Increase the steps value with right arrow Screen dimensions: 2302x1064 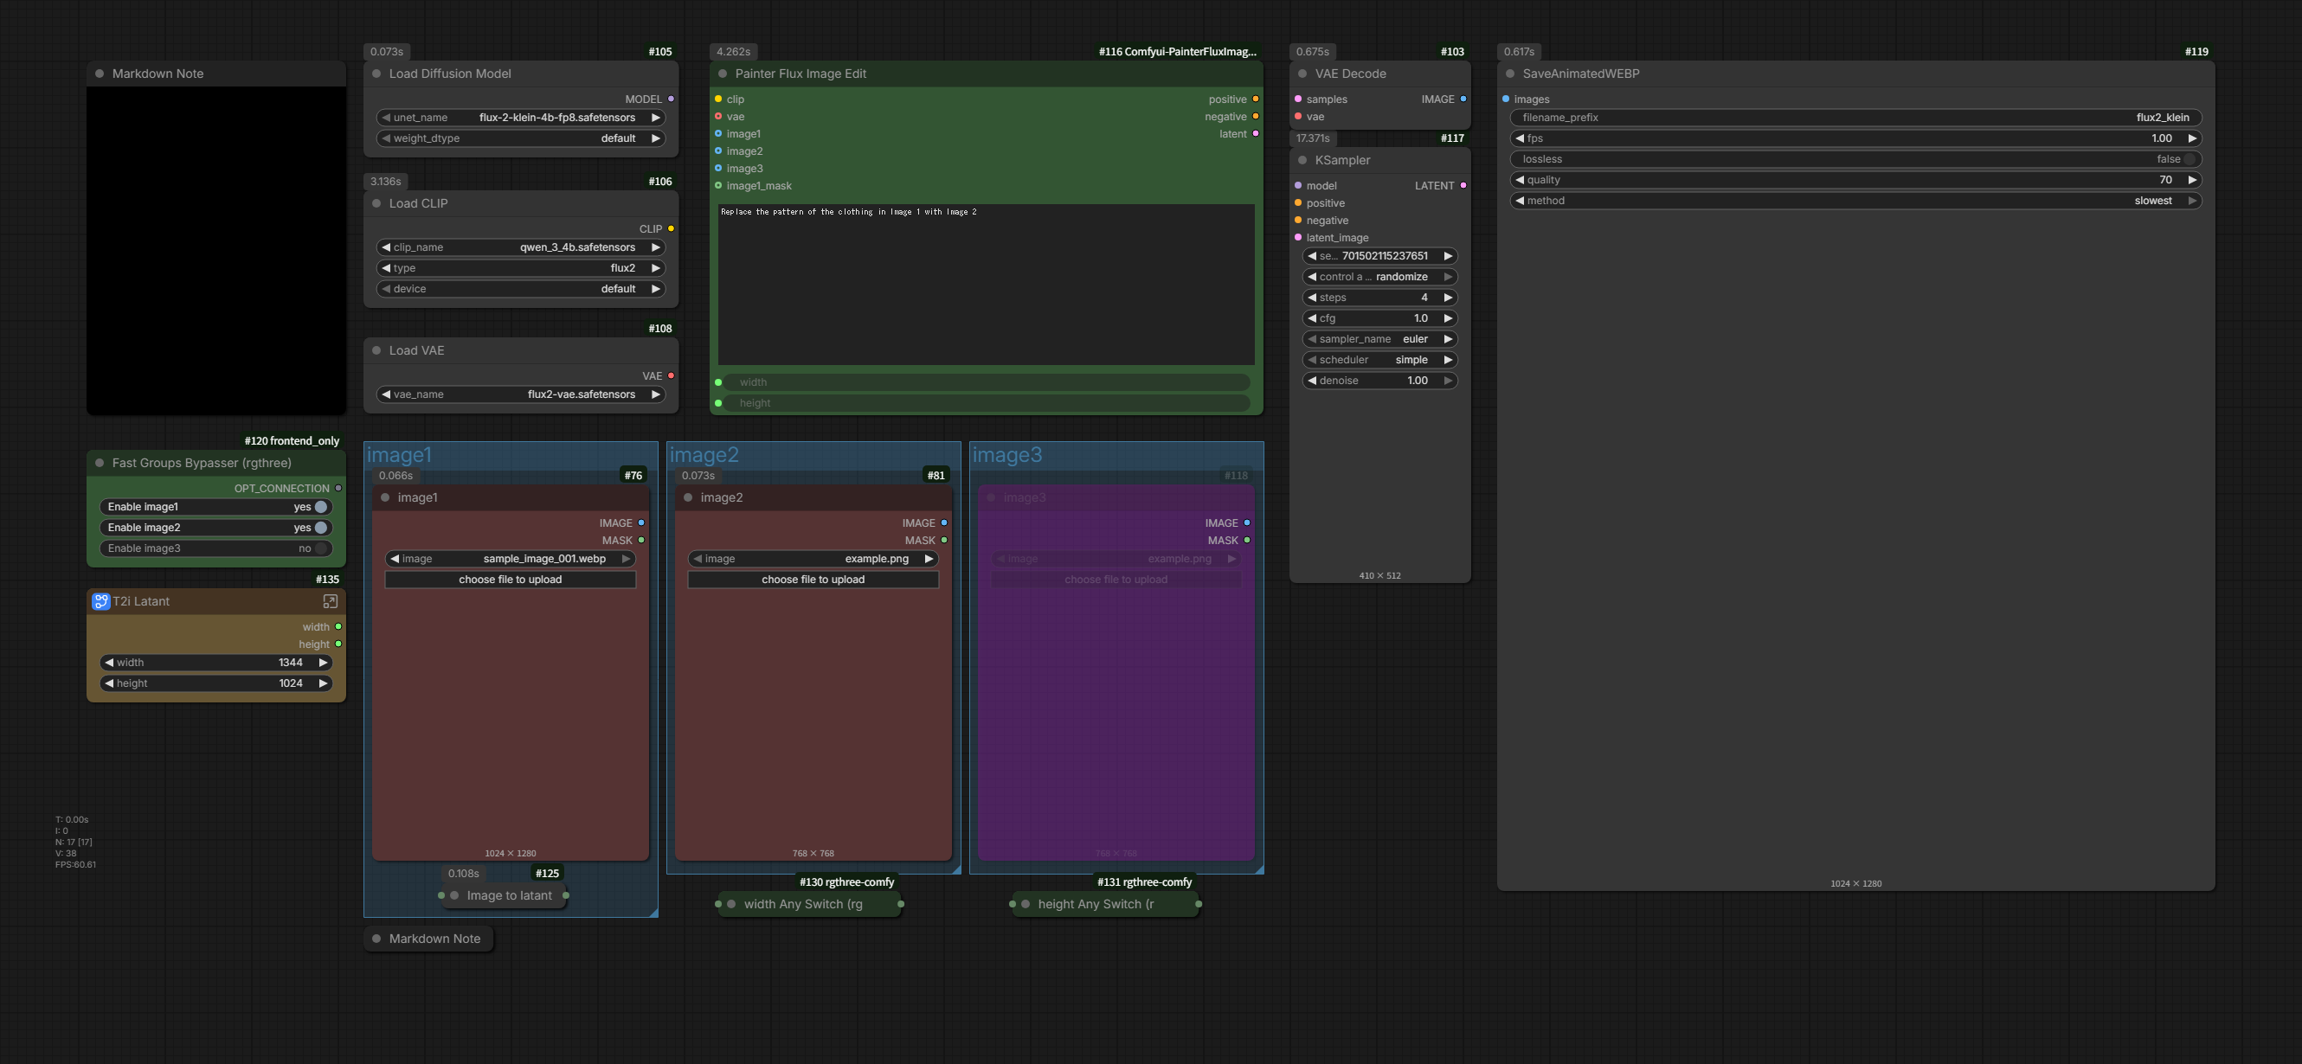pyautogui.click(x=1448, y=298)
